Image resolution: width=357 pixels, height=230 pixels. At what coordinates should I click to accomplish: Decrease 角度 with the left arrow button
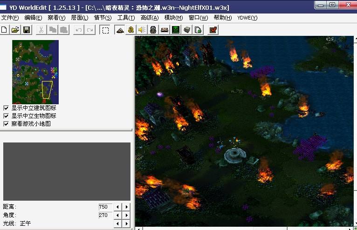[118, 215]
